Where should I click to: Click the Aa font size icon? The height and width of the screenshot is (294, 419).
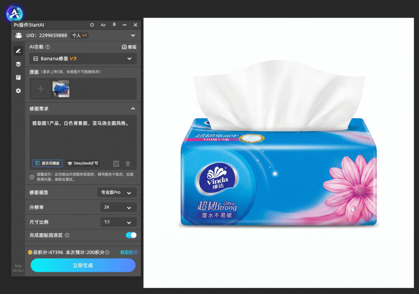click(103, 25)
